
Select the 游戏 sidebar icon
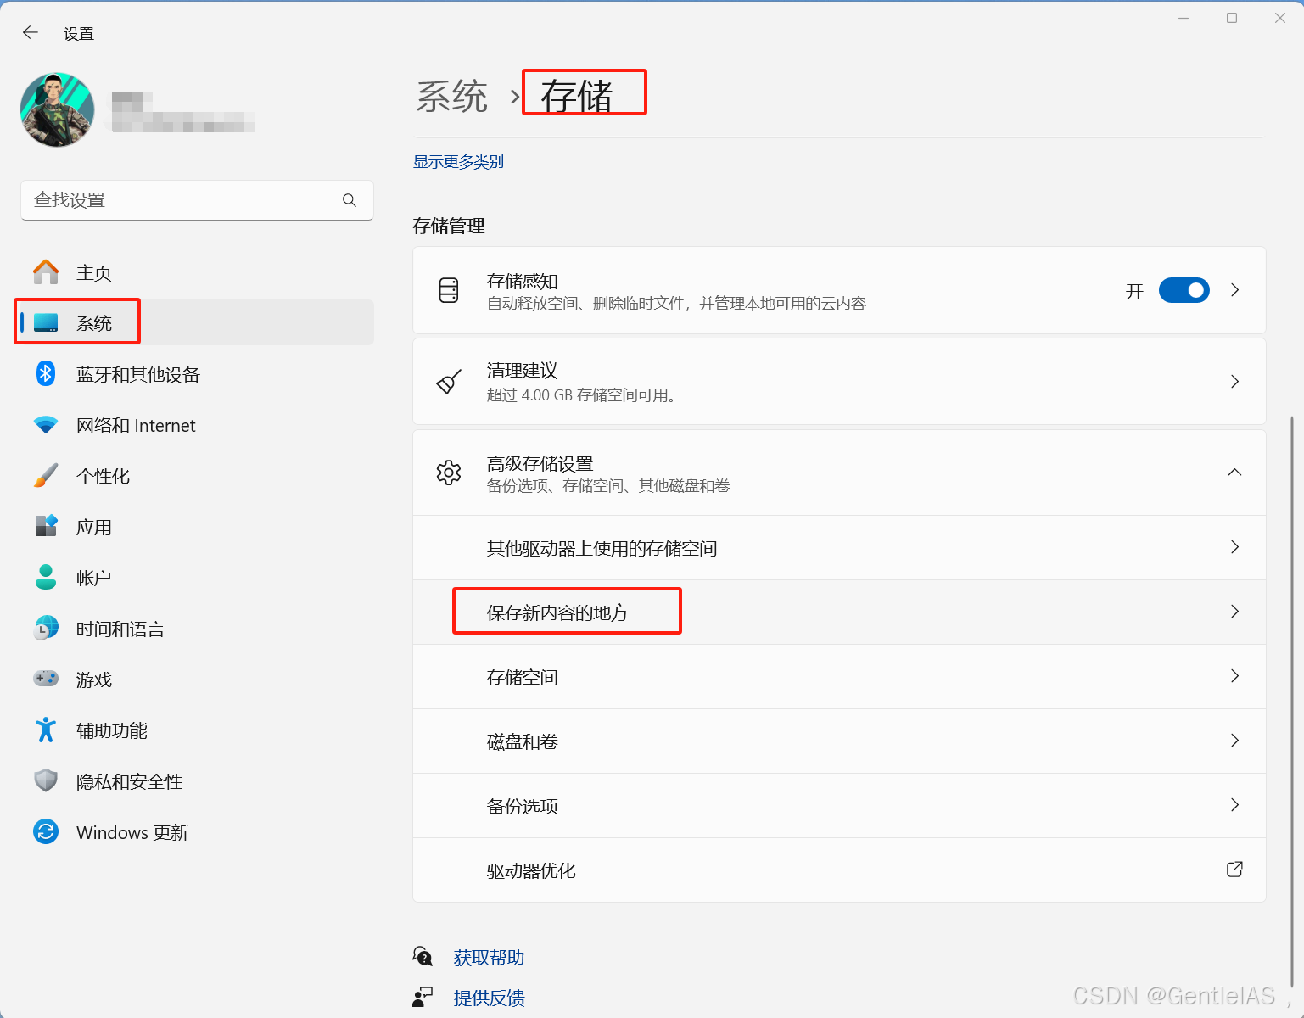pyautogui.click(x=45, y=679)
